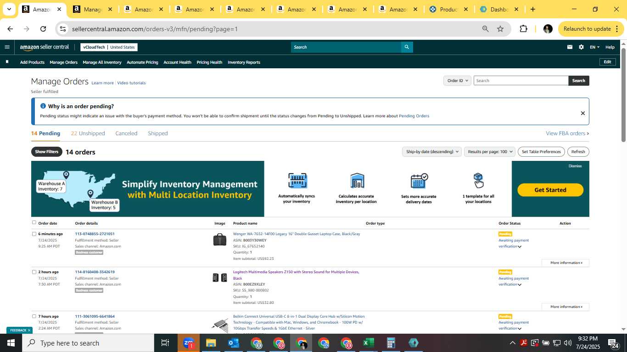The width and height of the screenshot is (627, 352).
Task: Bookmark this page with star icon
Action: coord(500,29)
